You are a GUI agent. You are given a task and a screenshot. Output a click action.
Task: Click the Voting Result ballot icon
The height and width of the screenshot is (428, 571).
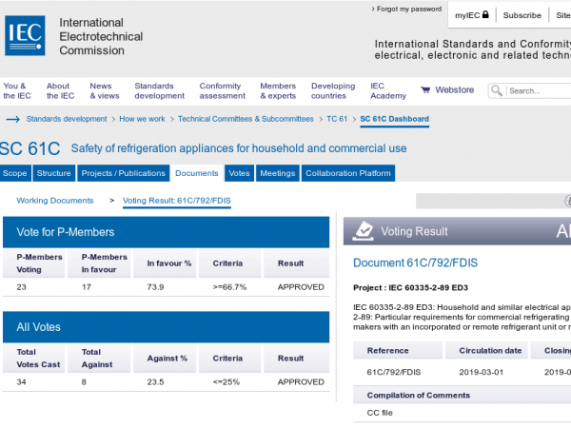[x=364, y=231]
